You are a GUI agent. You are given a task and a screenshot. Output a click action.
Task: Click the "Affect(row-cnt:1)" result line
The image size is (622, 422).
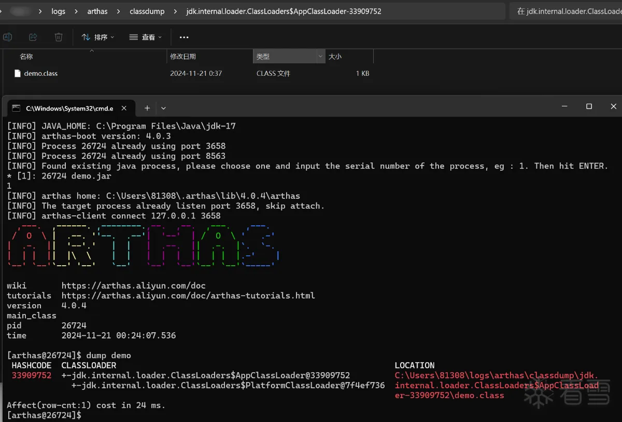pyautogui.click(x=86, y=405)
